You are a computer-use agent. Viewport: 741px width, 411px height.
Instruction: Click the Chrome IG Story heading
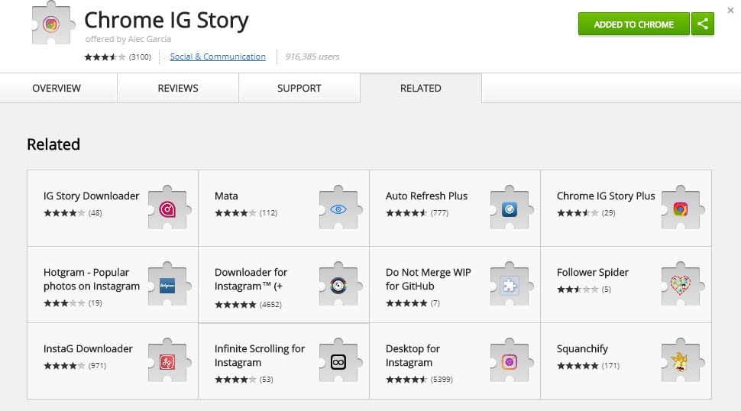167,21
